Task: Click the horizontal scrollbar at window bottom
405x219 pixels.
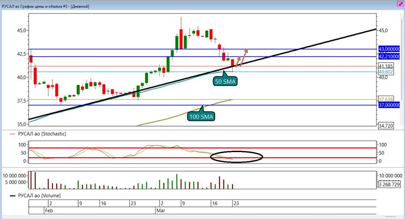Action: click(390, 217)
